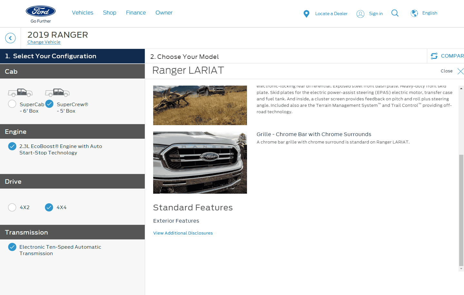Select the Select Your Configuration step
Image resolution: width=464 pixels, height=295 pixels.
[x=72, y=56]
